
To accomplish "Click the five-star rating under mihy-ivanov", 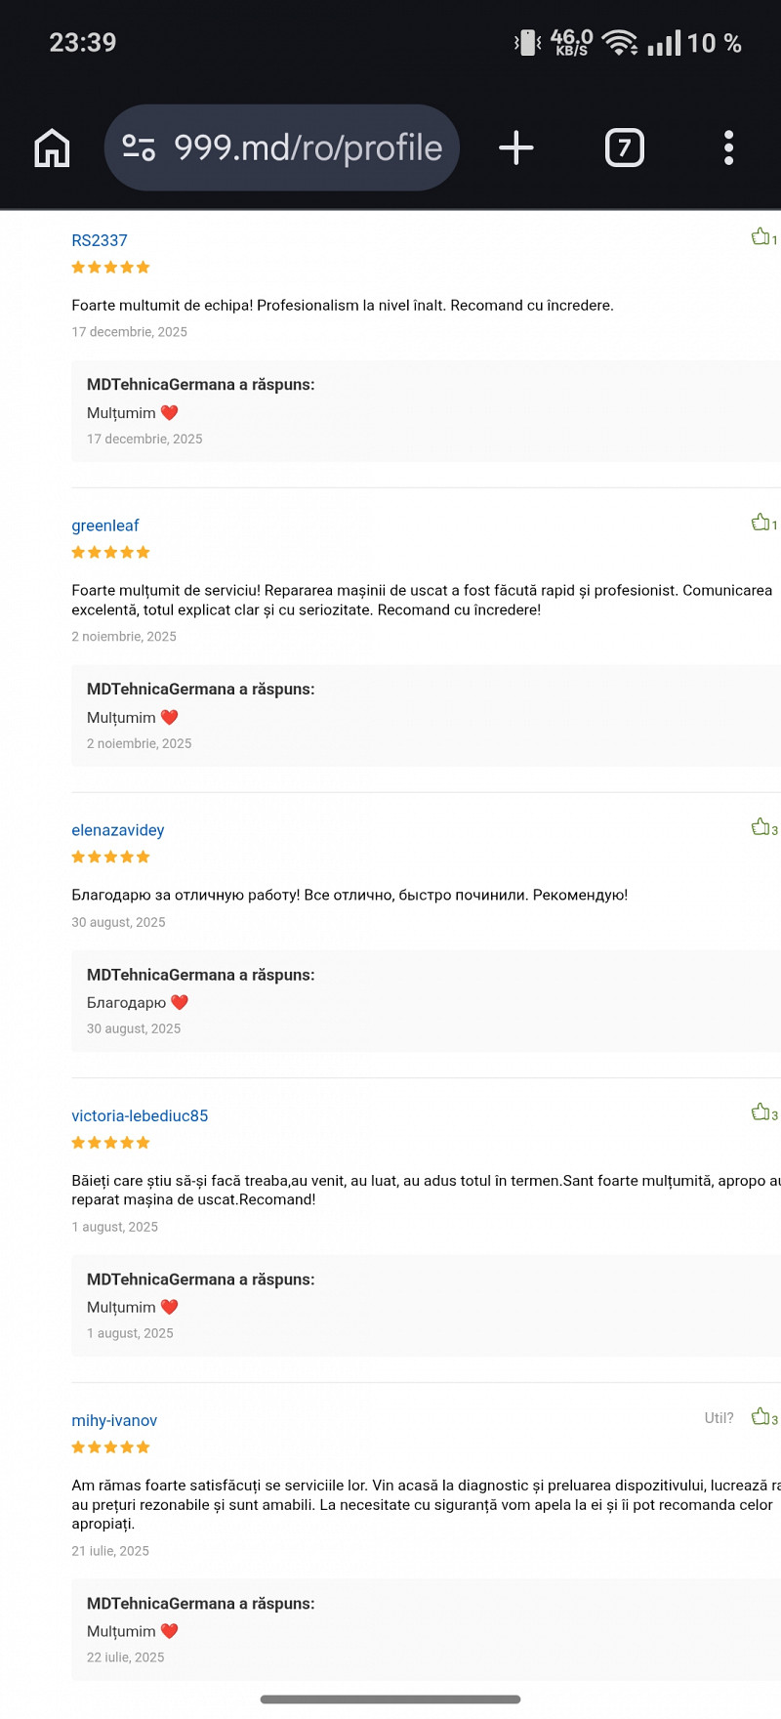I will [x=110, y=1447].
